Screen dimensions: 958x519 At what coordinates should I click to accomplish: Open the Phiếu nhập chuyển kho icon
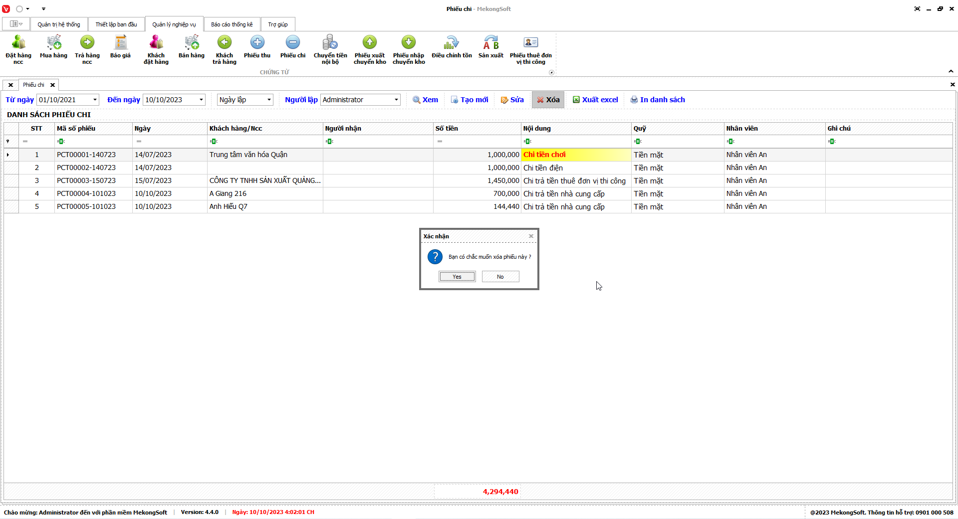pyautogui.click(x=409, y=49)
